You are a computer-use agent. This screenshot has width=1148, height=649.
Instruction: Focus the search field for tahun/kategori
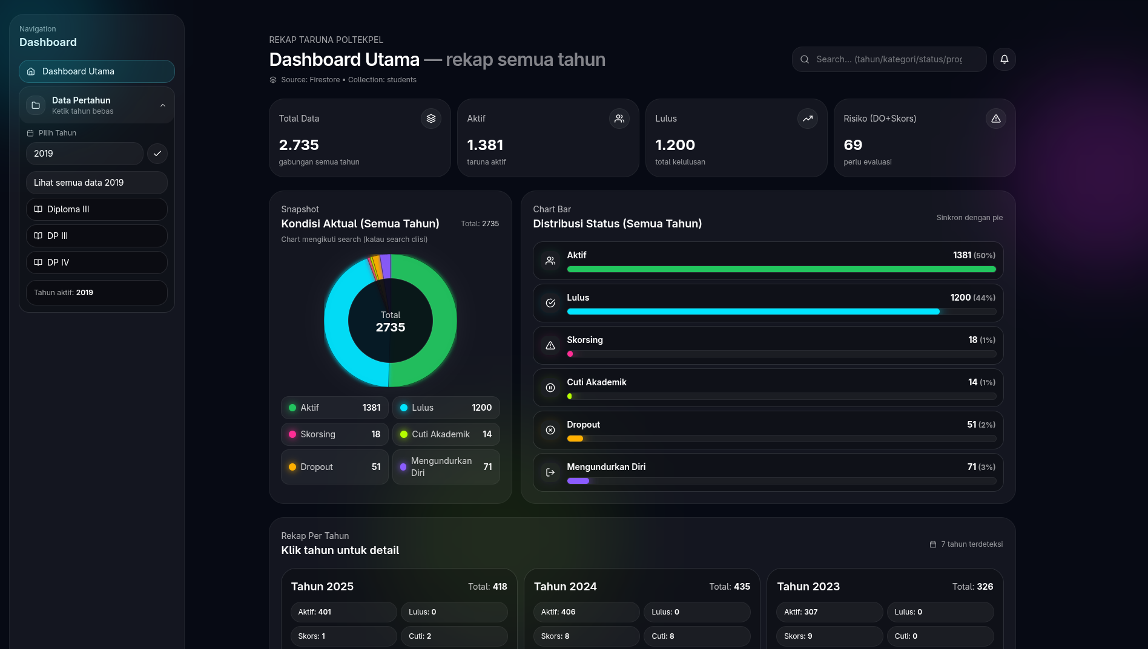pyautogui.click(x=889, y=59)
